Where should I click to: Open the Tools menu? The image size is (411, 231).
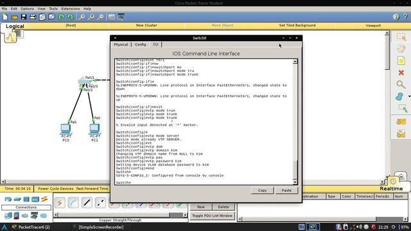53,8
